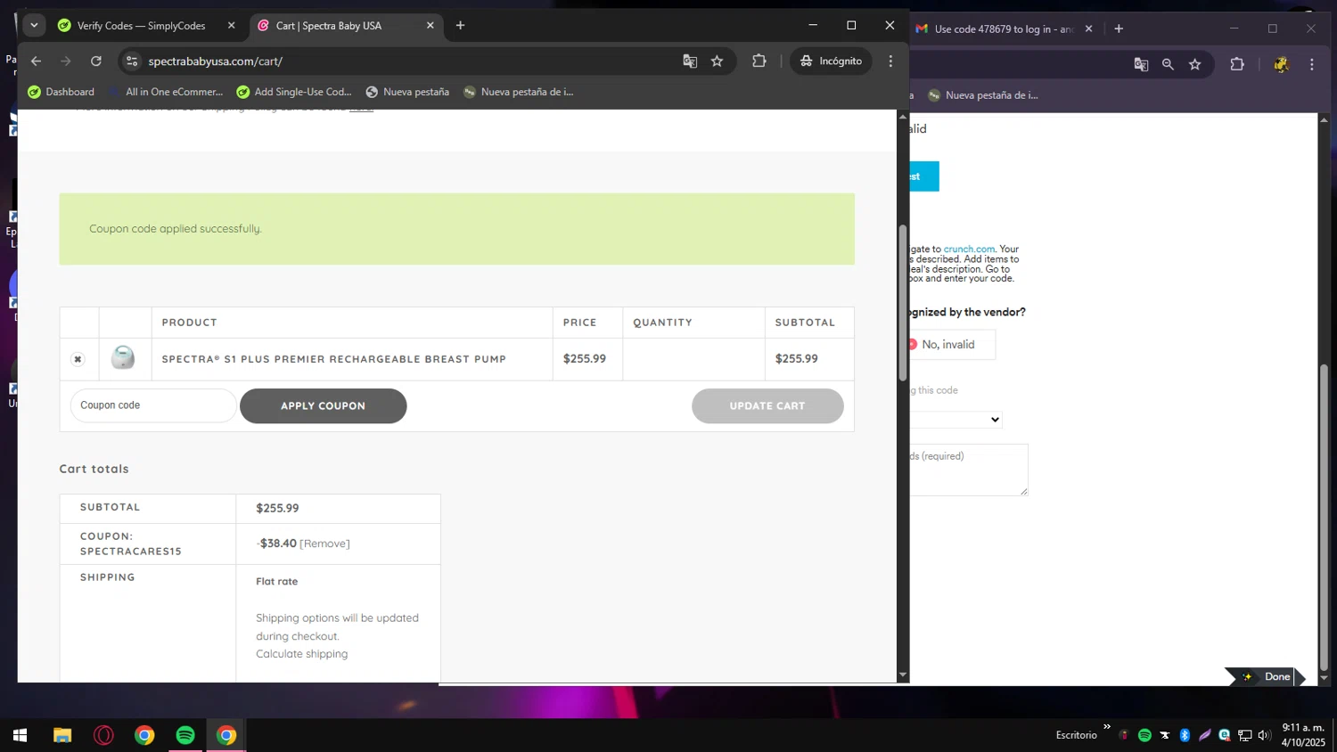Image resolution: width=1337 pixels, height=752 pixels.
Task: Select the 'Use code 478679 to log in' tab
Action: 1005,29
